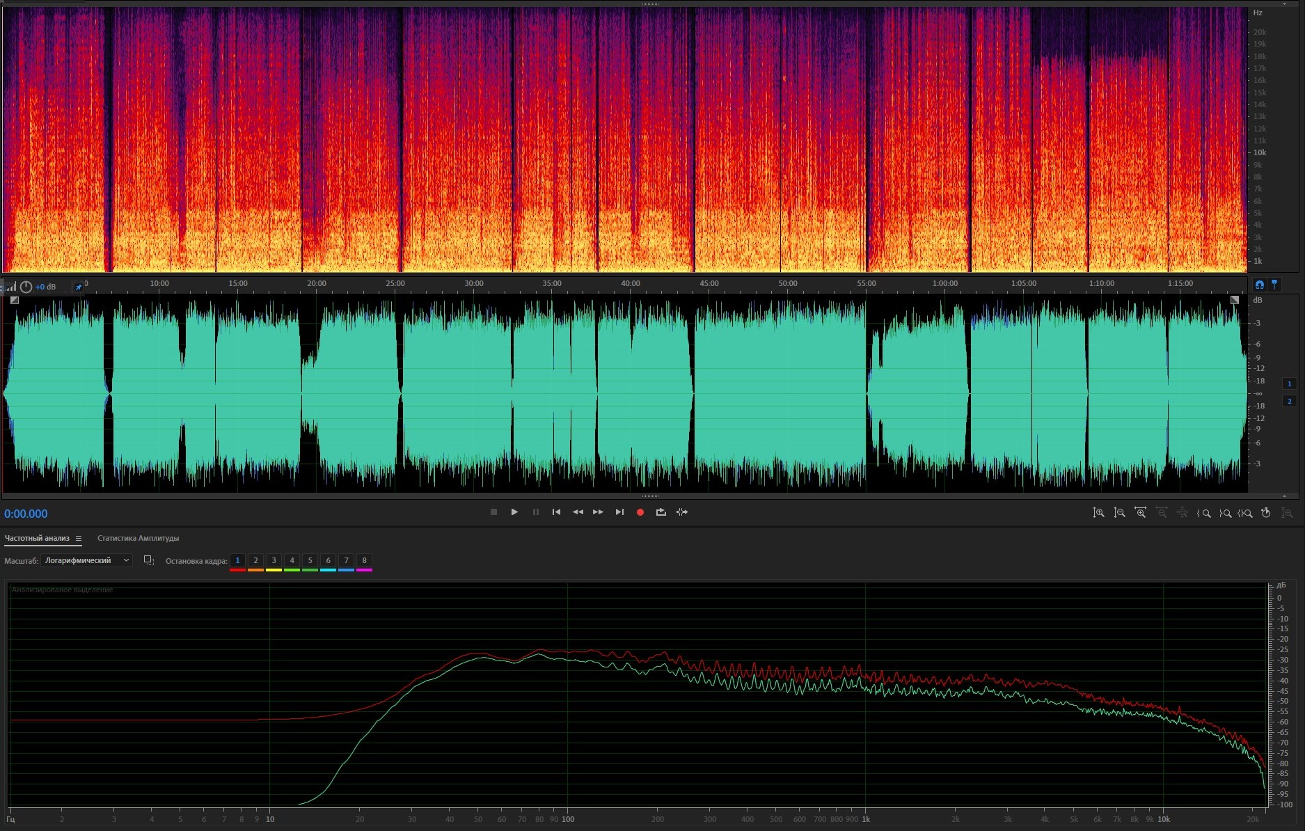Open the Частотный анализ panel menu

pos(79,538)
